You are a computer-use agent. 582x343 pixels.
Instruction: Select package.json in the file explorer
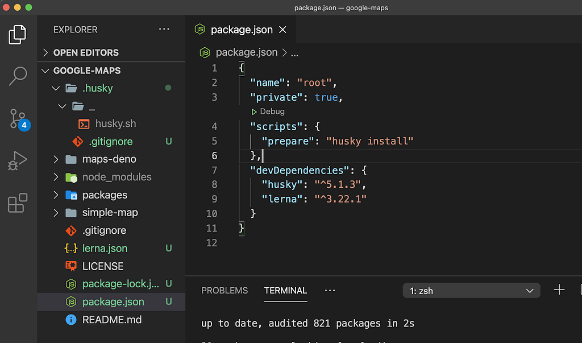coord(111,301)
